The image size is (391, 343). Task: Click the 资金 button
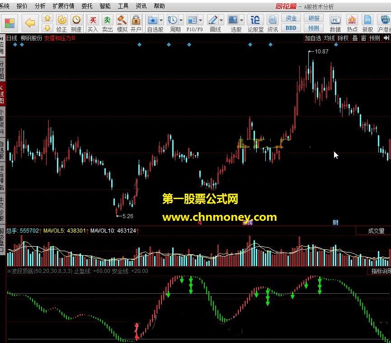click(291, 18)
